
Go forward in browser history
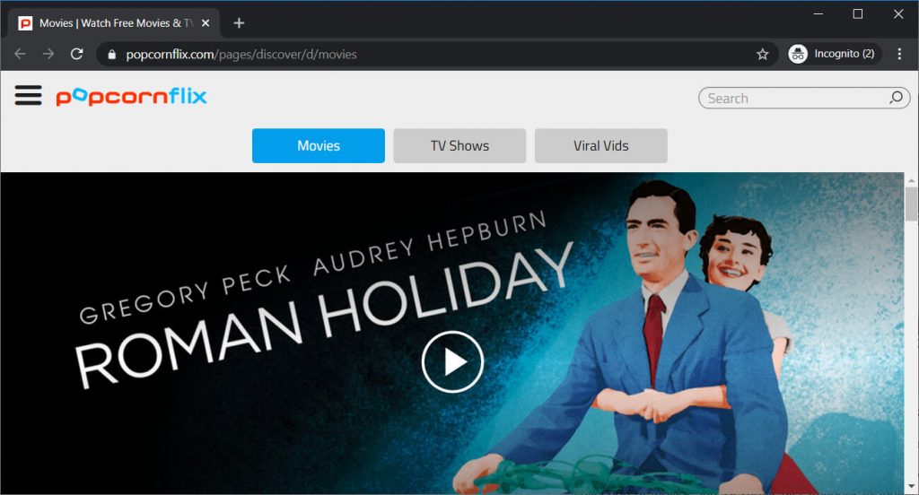click(48, 54)
